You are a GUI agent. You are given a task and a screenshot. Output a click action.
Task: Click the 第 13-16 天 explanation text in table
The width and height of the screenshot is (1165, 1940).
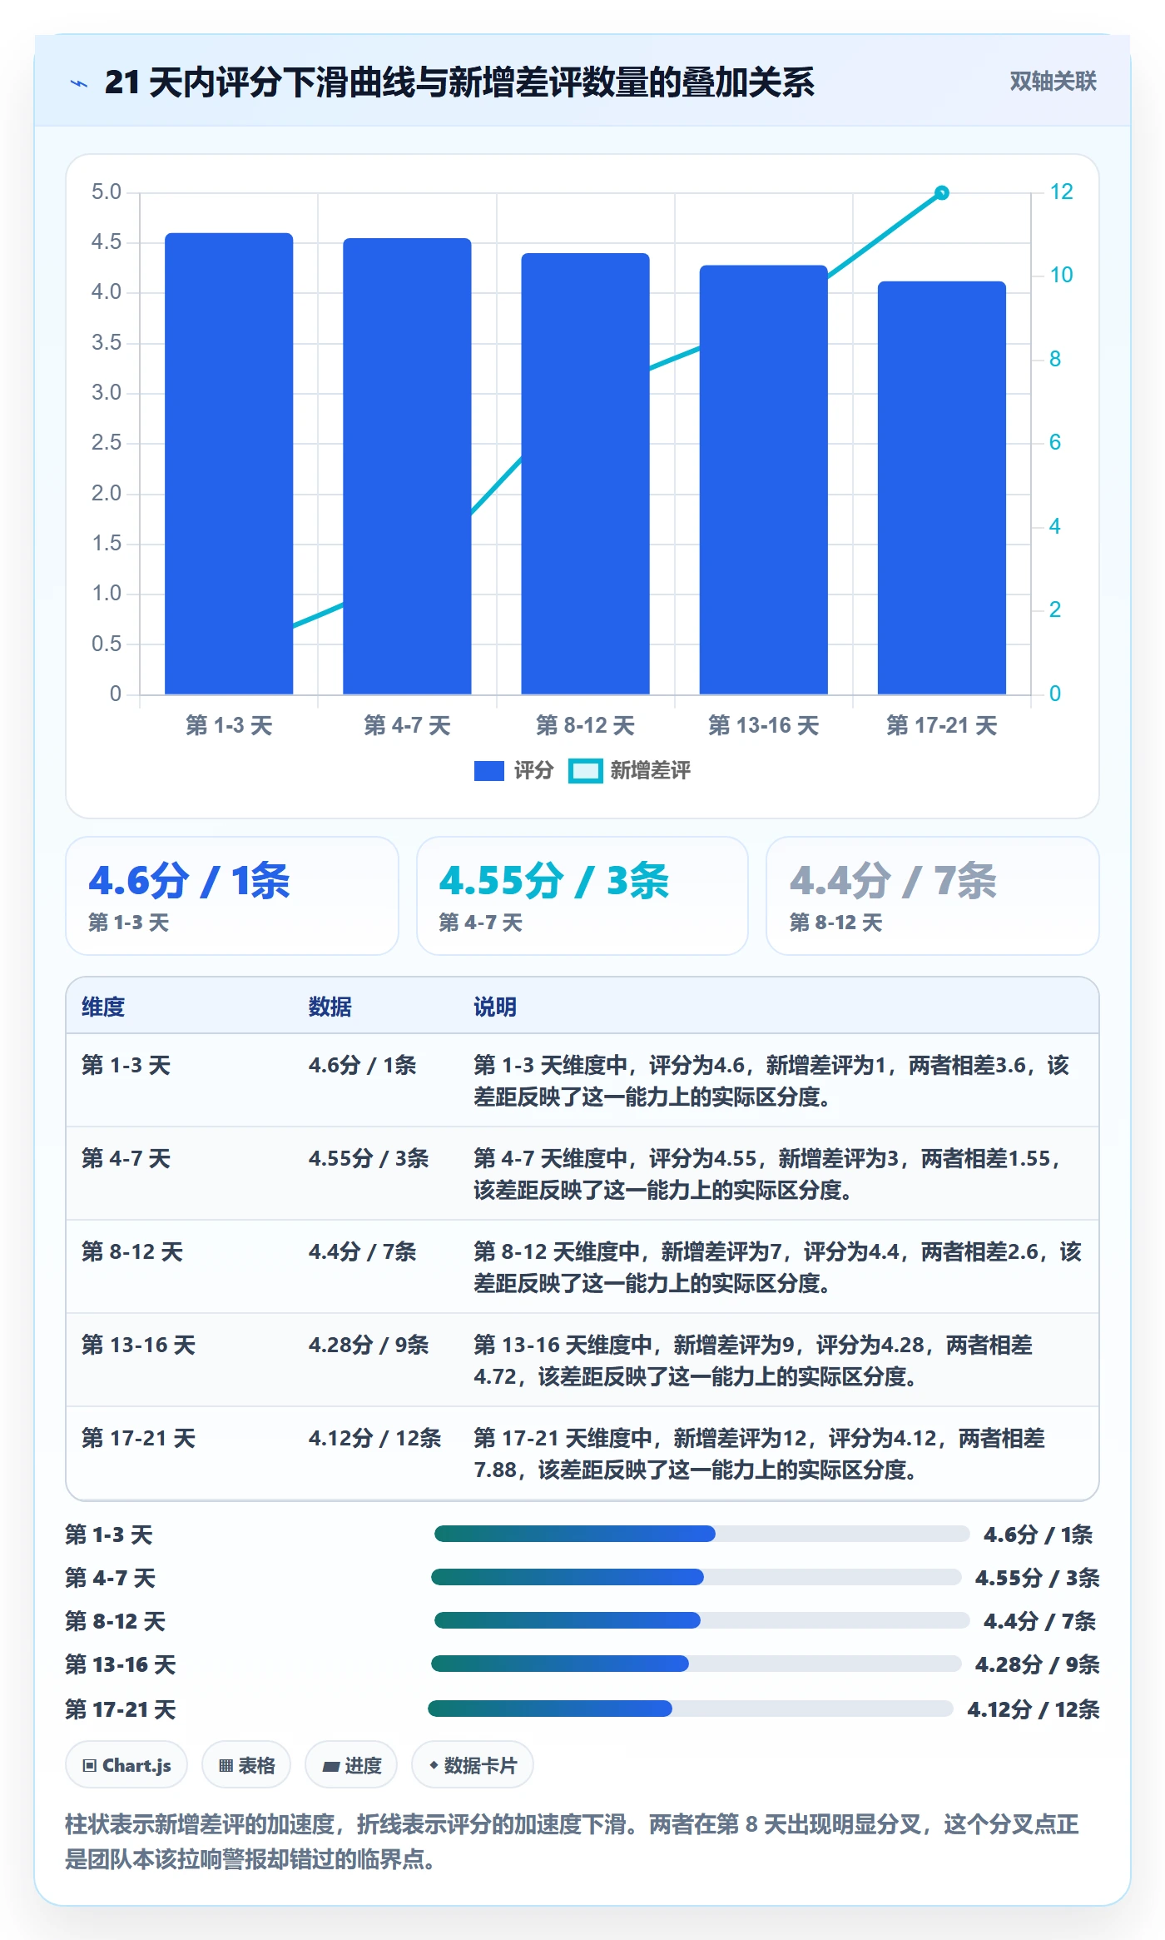(753, 1360)
